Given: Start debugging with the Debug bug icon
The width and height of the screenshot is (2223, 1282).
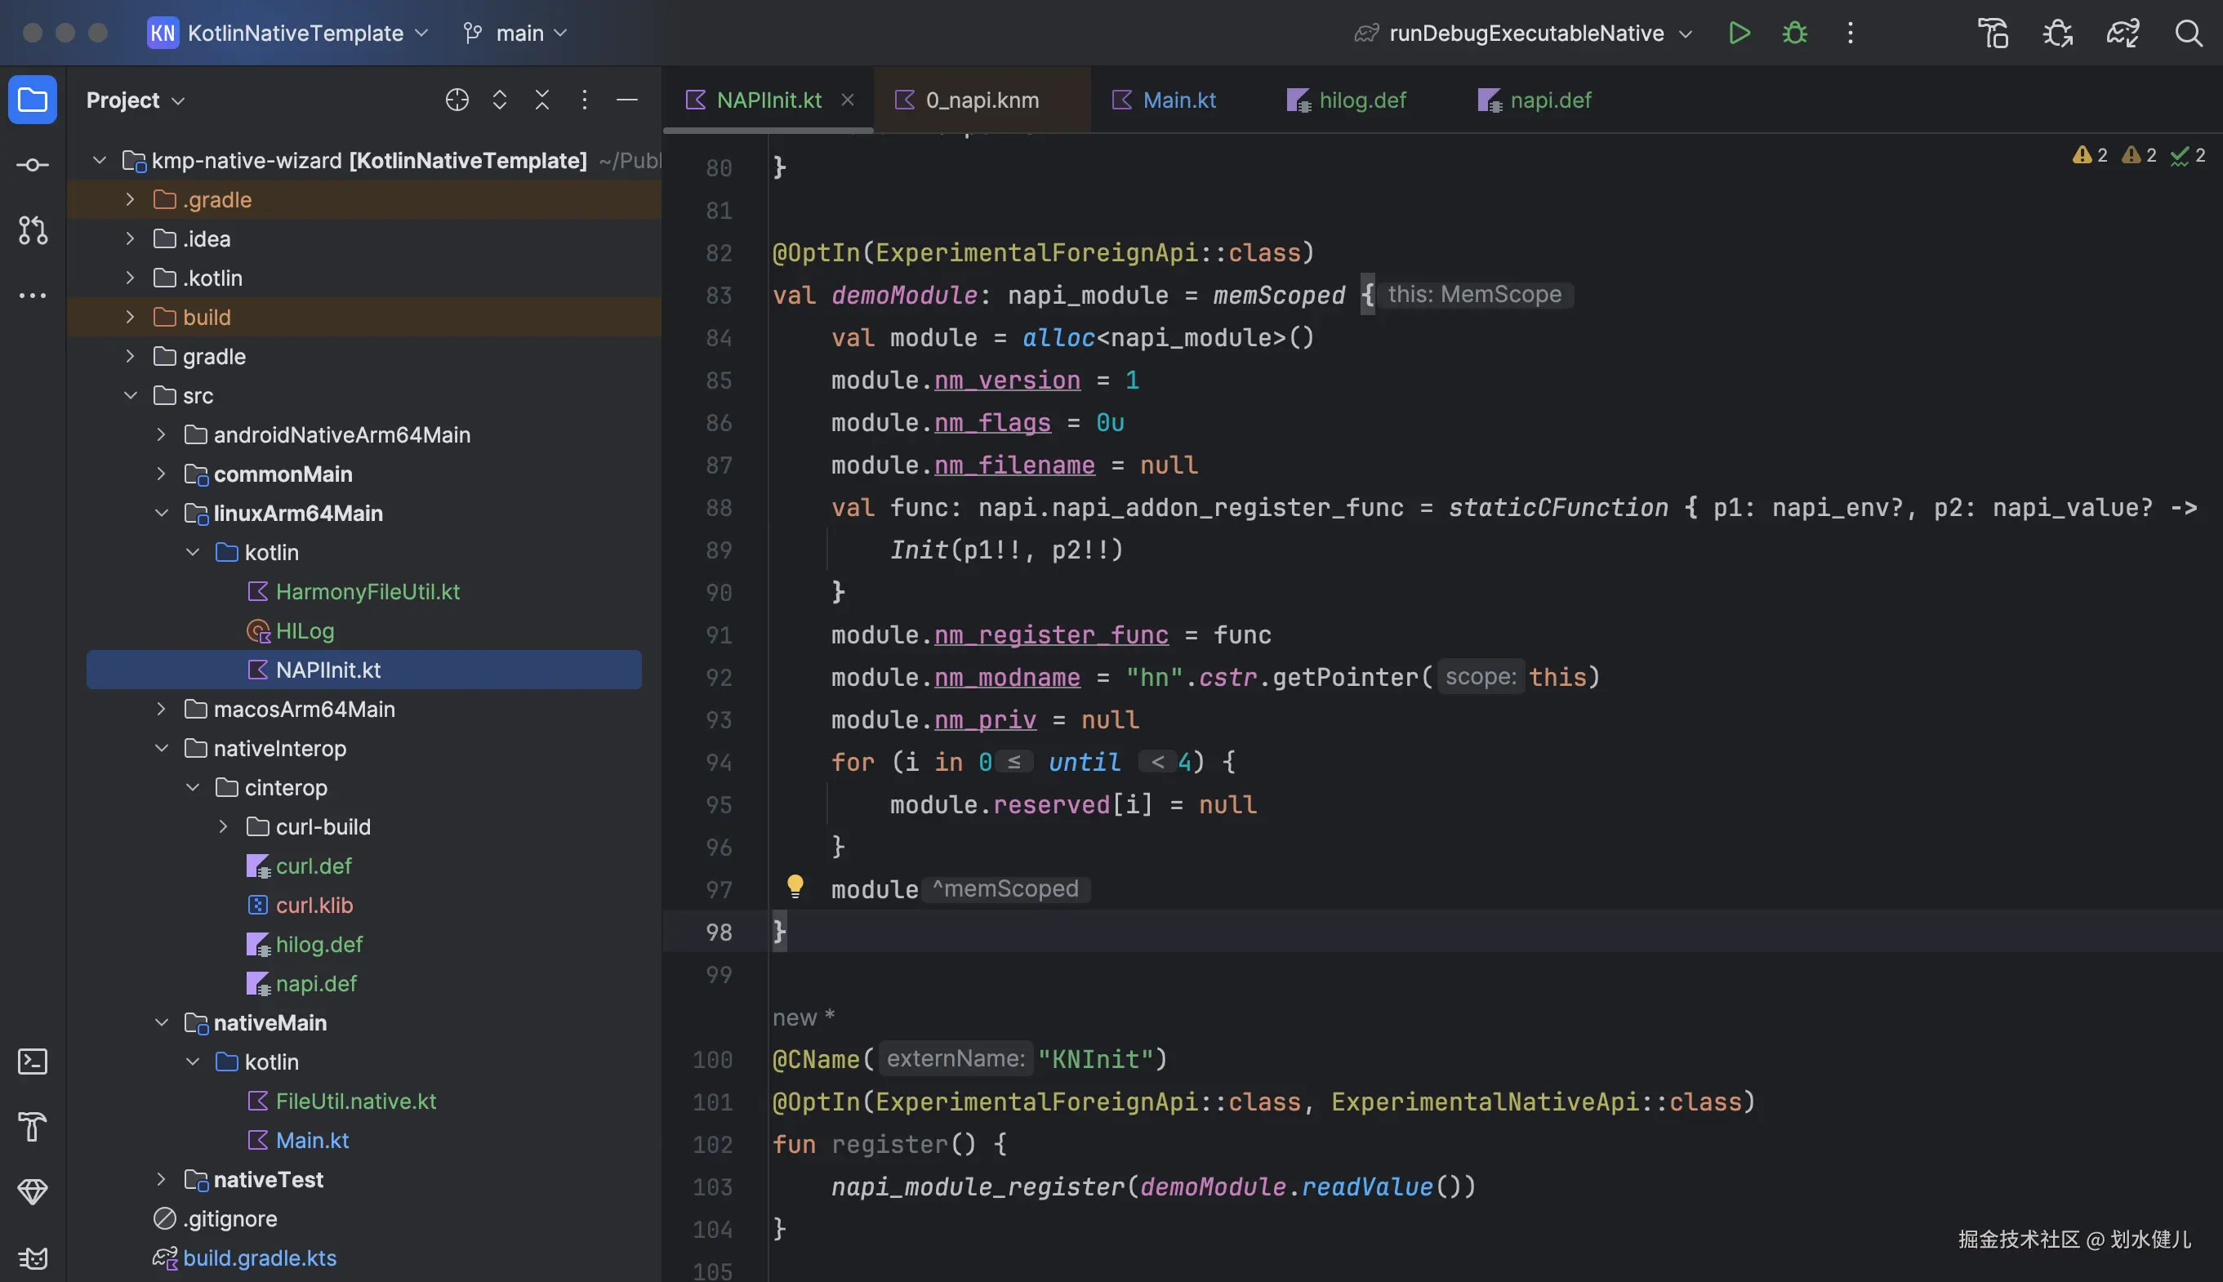Looking at the screenshot, I should tap(1794, 33).
